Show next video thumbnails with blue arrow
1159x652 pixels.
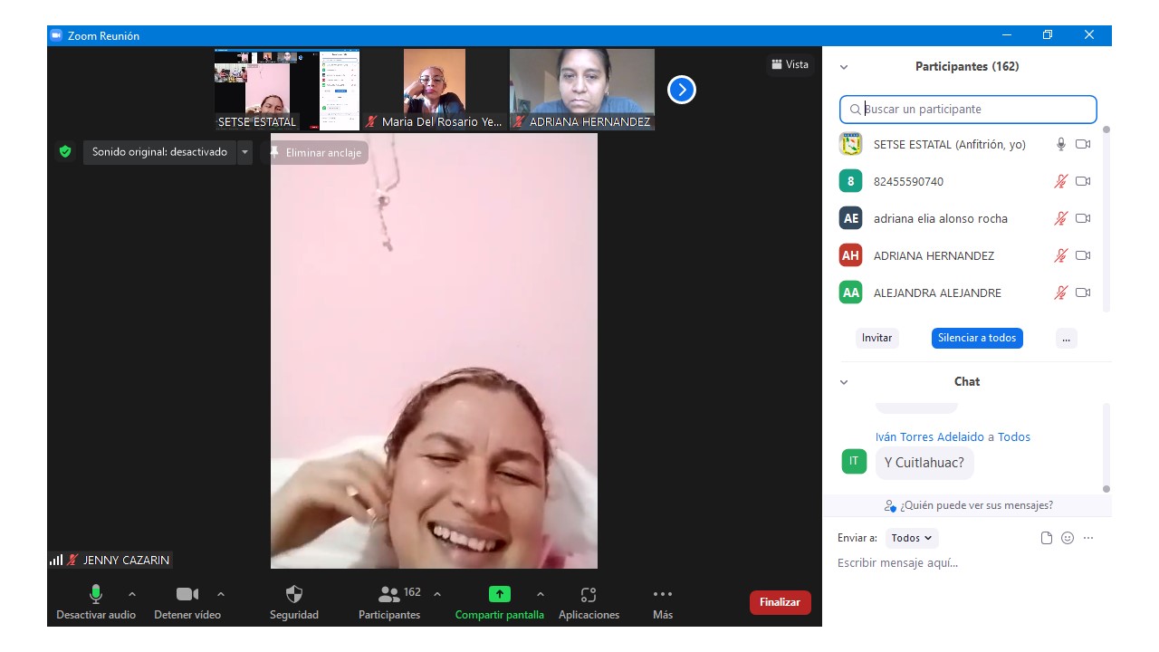682,90
